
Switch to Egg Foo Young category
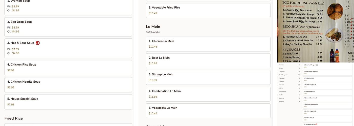coord(282,91)
